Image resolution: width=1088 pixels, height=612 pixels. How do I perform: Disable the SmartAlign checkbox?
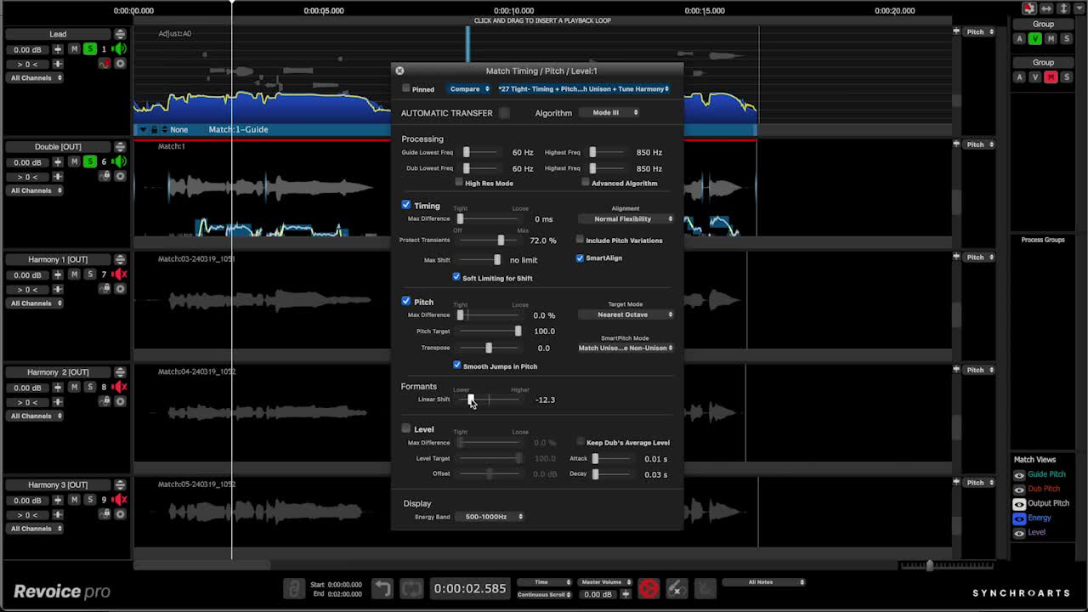coord(580,258)
